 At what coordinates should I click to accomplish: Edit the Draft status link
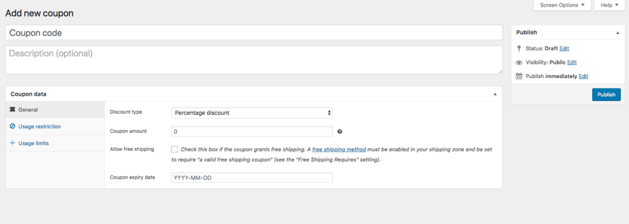coord(564,48)
